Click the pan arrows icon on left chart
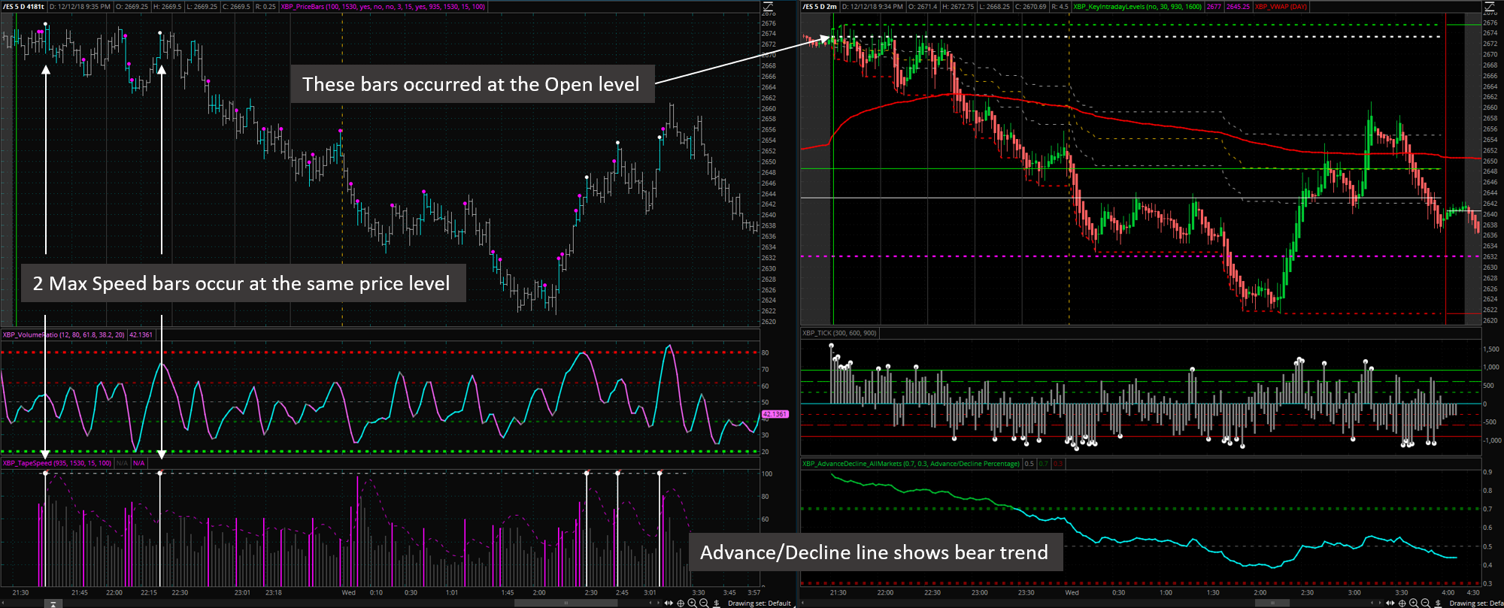The width and height of the screenshot is (1504, 608). click(x=669, y=603)
